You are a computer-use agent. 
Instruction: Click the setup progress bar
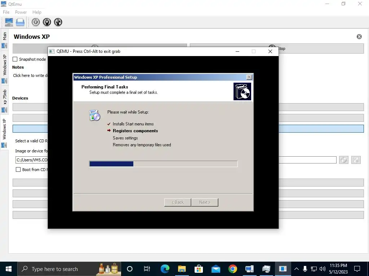(163, 164)
